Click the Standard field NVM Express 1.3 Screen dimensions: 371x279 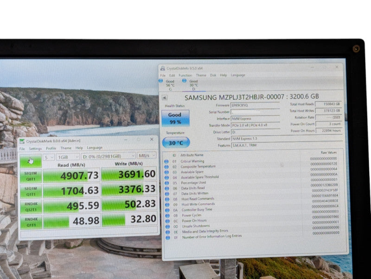(x=287, y=138)
